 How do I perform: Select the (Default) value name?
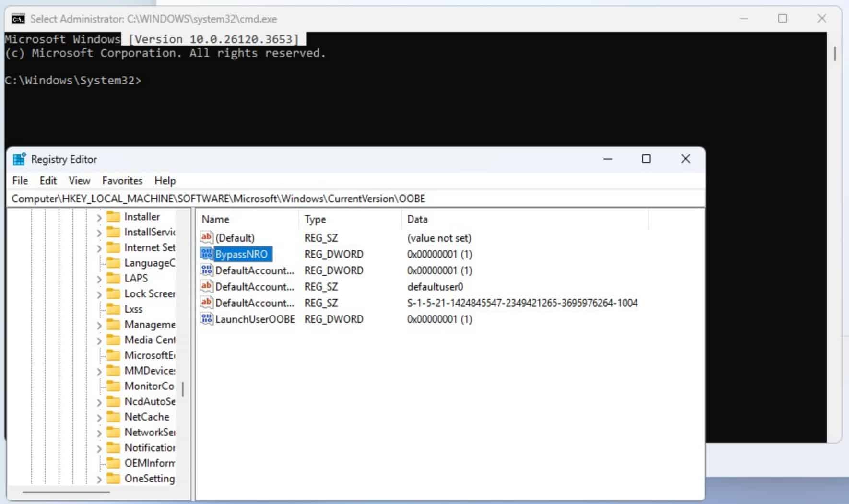tap(235, 238)
